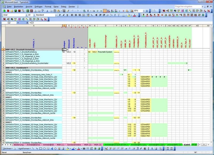
Task: Click the Percent style formatting icon
Action: click(91, 14)
